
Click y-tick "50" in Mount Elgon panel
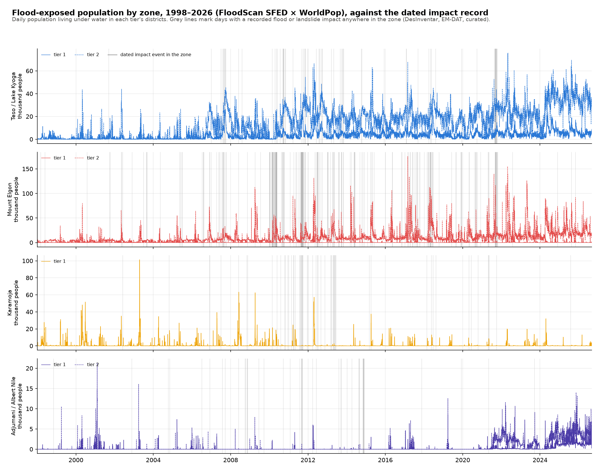click(x=30, y=218)
